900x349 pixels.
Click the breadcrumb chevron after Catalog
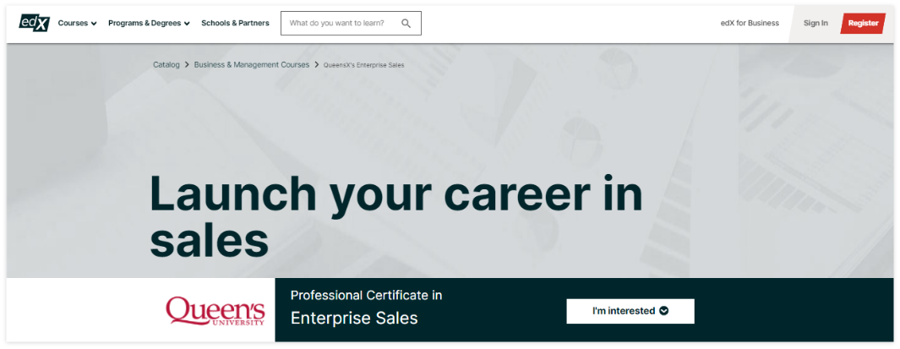[187, 65]
